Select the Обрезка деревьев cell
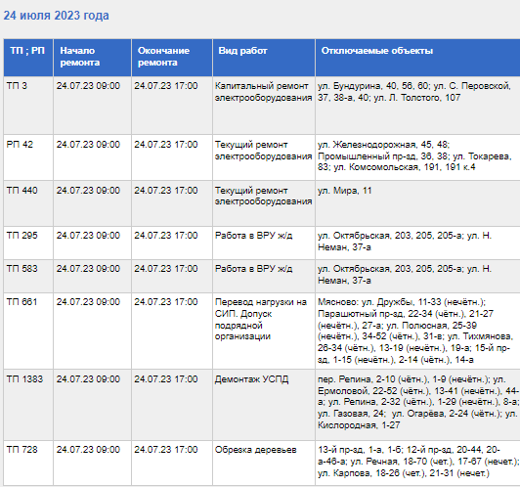The height and width of the screenshot is (487, 520). 264,464
